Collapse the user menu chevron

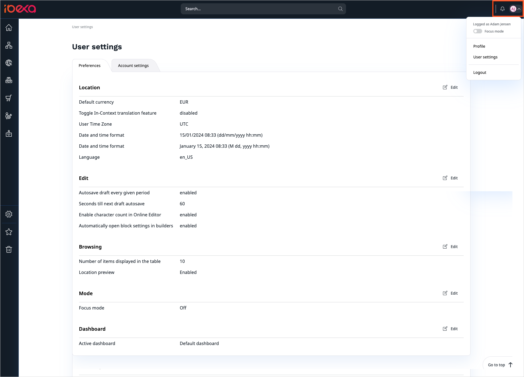pyautogui.click(x=519, y=9)
